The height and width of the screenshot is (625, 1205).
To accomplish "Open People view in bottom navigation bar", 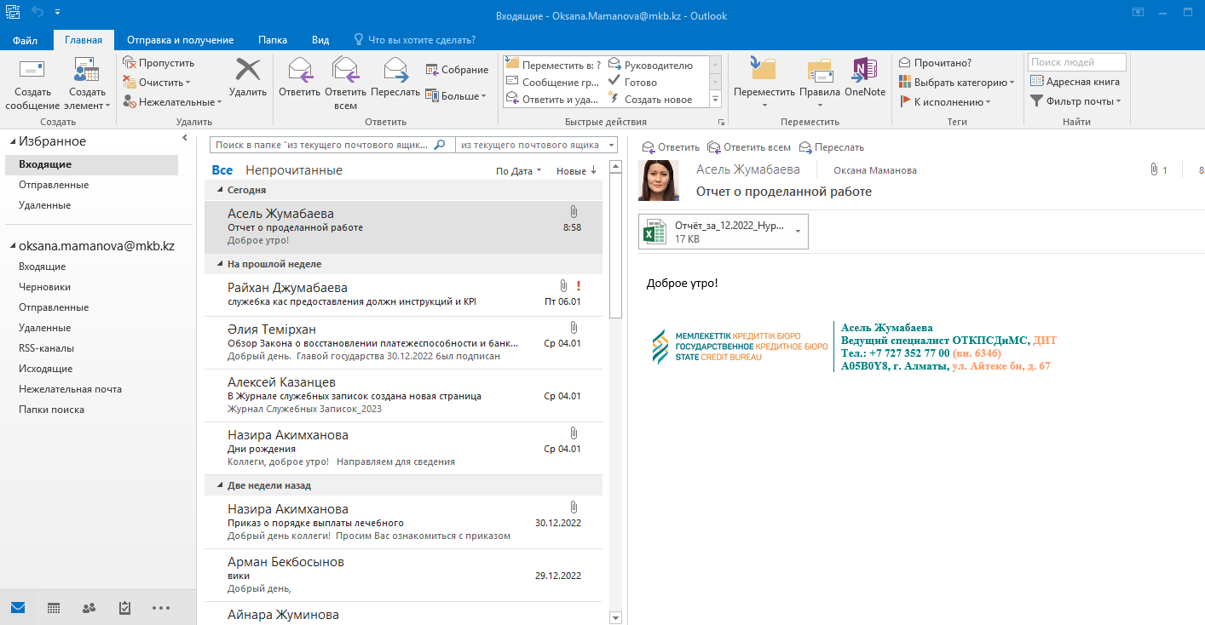I will [89, 608].
